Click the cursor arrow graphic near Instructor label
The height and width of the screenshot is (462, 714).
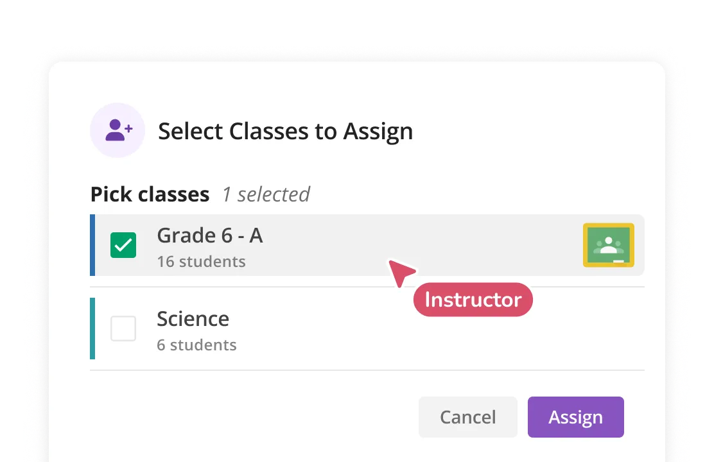click(401, 272)
